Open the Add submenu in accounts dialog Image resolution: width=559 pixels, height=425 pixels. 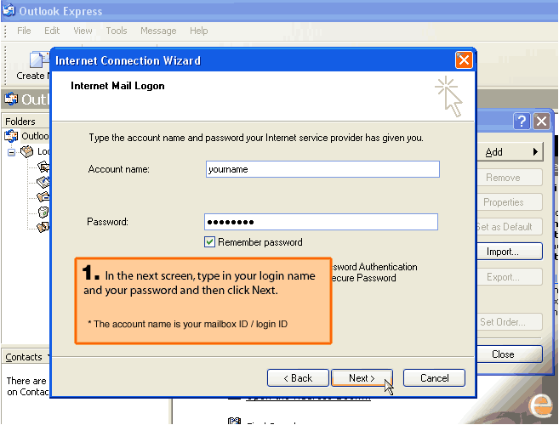[510, 152]
